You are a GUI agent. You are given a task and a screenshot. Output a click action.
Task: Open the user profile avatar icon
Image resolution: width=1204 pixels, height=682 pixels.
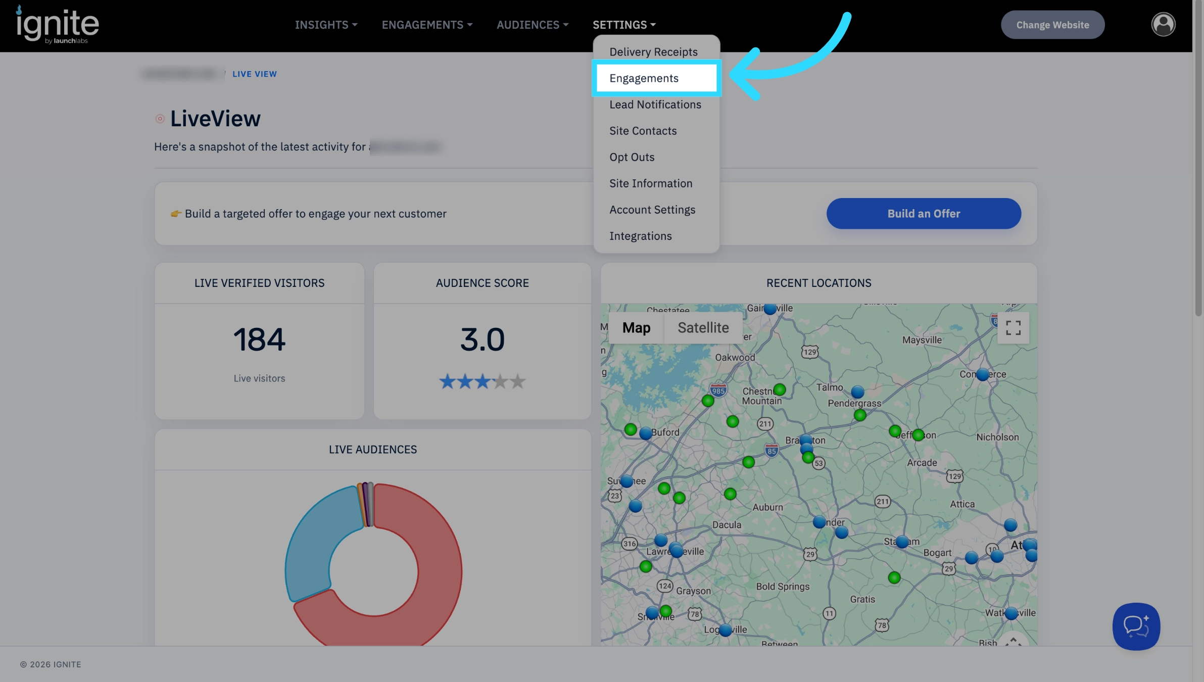click(x=1163, y=24)
